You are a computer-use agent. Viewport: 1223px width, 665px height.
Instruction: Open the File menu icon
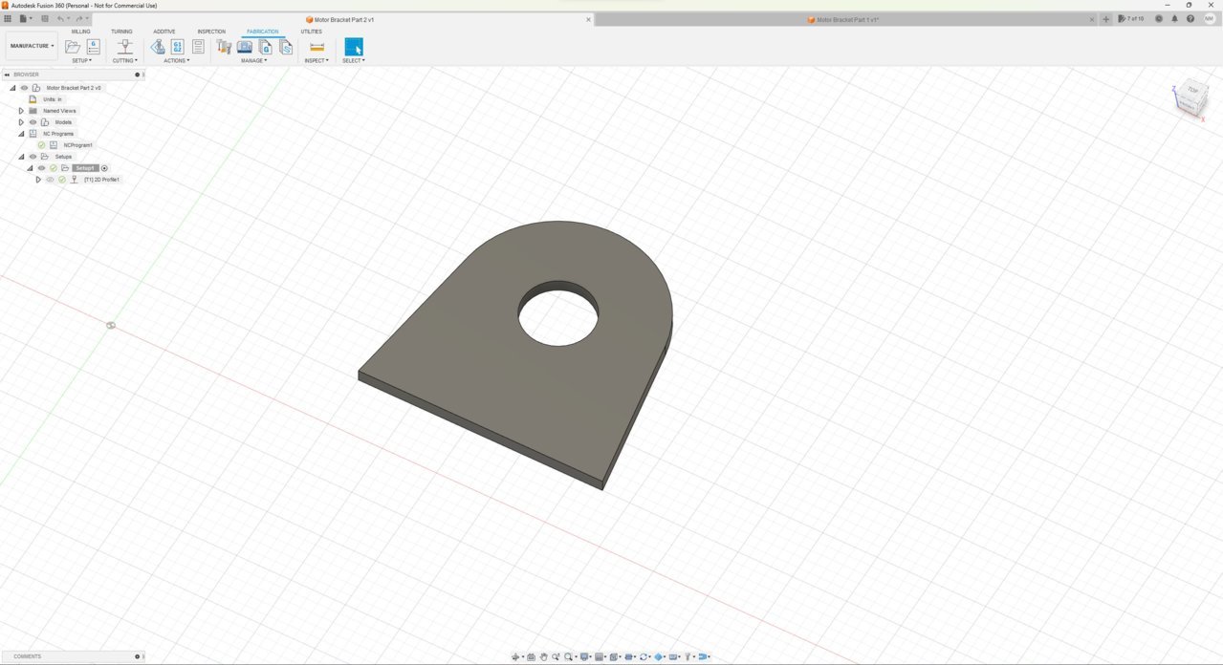(24, 18)
